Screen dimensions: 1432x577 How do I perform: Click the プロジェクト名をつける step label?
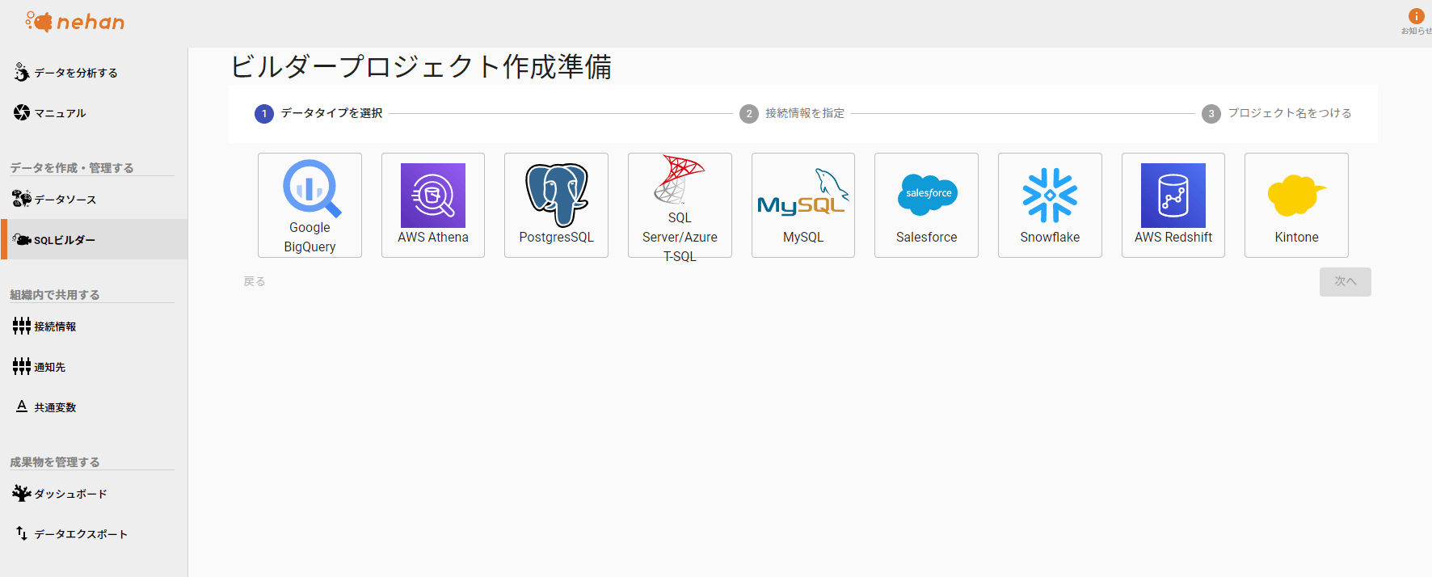coord(1290,113)
